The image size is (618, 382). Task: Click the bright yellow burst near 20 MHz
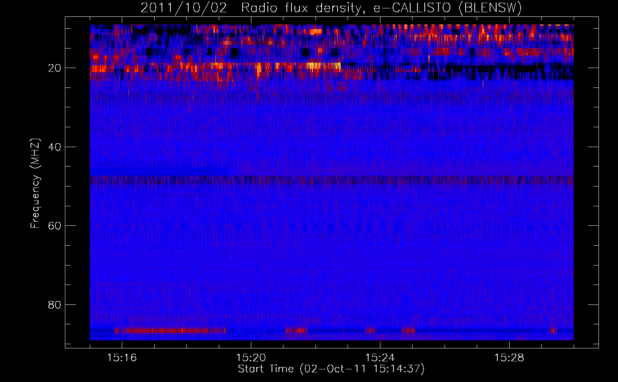[323, 66]
